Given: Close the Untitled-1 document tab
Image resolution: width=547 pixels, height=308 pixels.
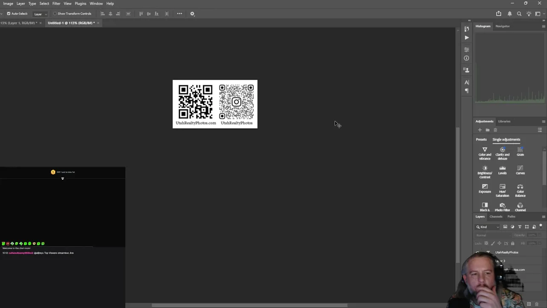Looking at the screenshot, I should pos(98,23).
